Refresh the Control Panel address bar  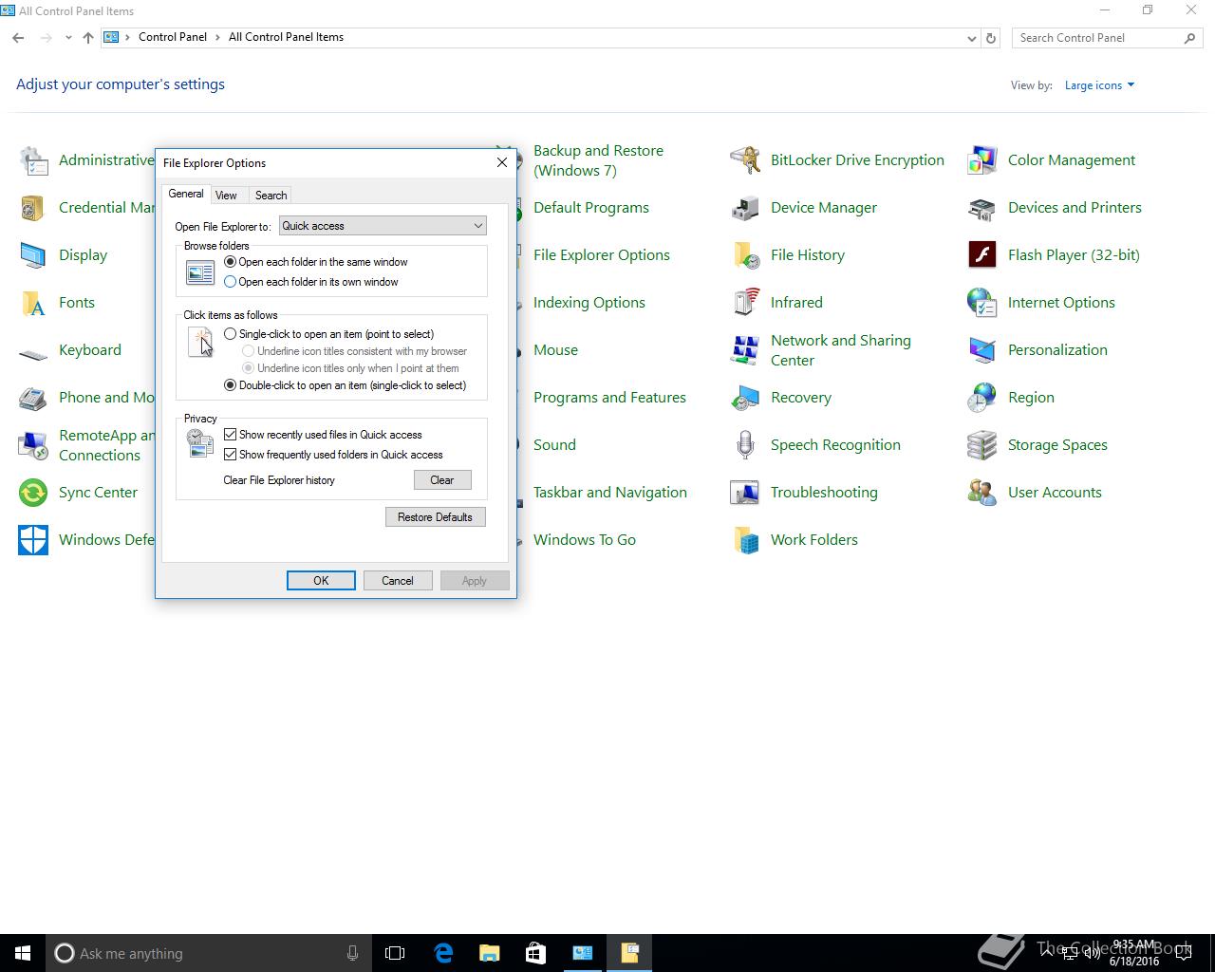point(991,38)
